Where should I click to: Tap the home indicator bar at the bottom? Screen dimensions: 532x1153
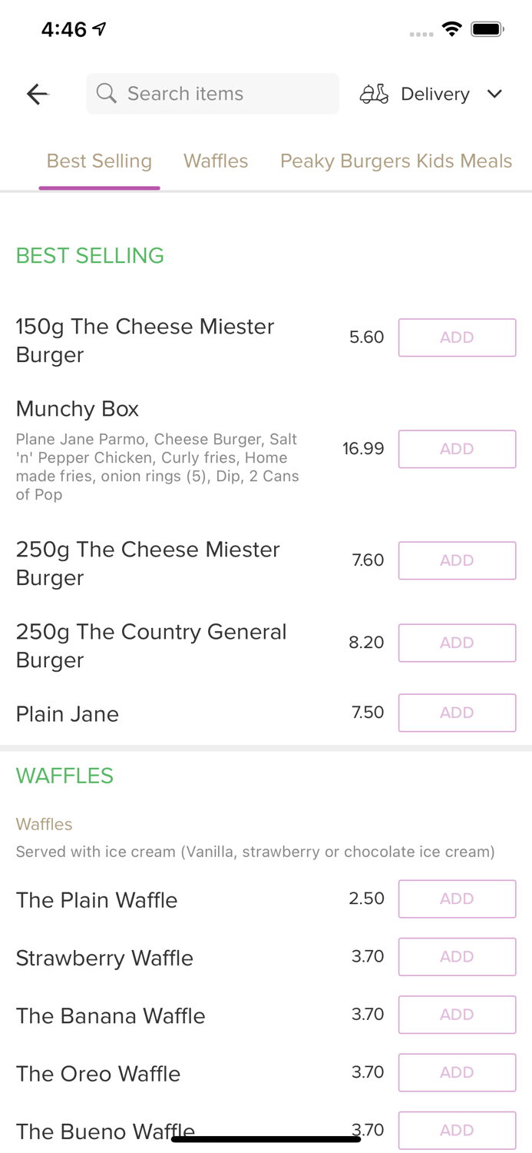pyautogui.click(x=266, y=1138)
